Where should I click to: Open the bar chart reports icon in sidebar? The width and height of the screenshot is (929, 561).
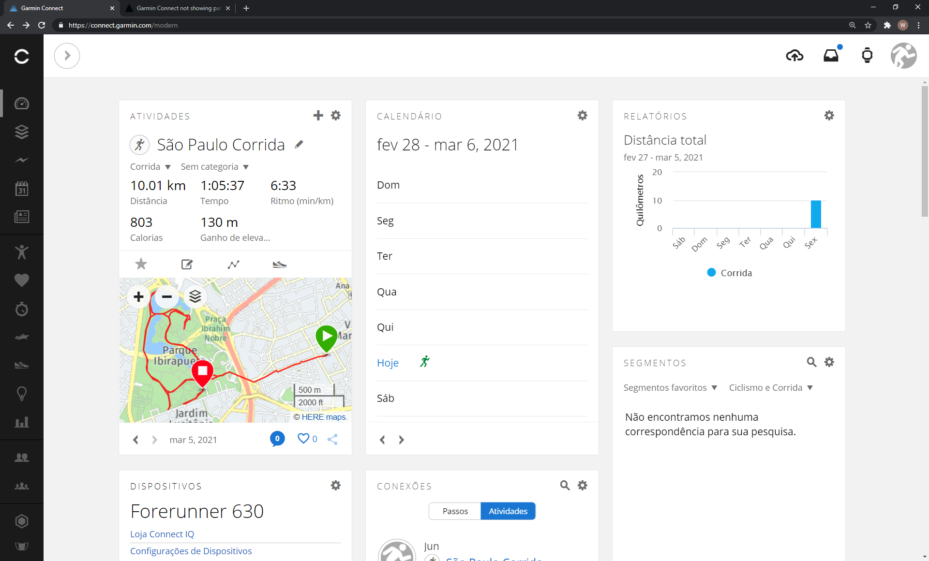pos(22,422)
